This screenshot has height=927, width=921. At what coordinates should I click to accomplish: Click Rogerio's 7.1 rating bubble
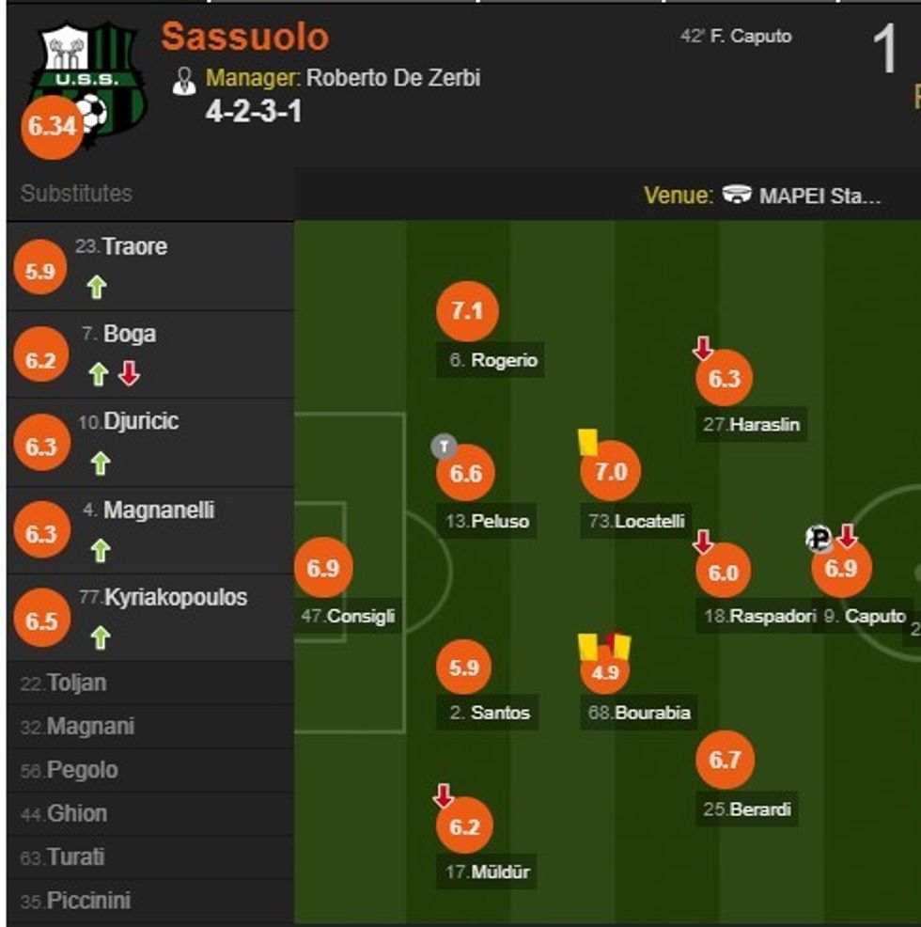point(467,311)
